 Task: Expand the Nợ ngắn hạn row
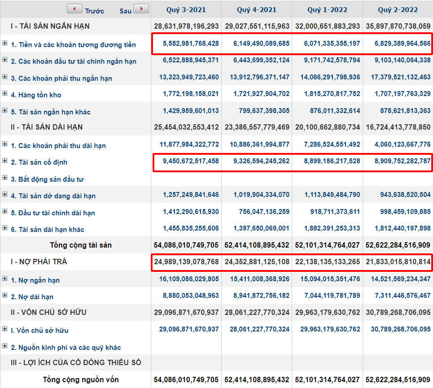click(5, 279)
